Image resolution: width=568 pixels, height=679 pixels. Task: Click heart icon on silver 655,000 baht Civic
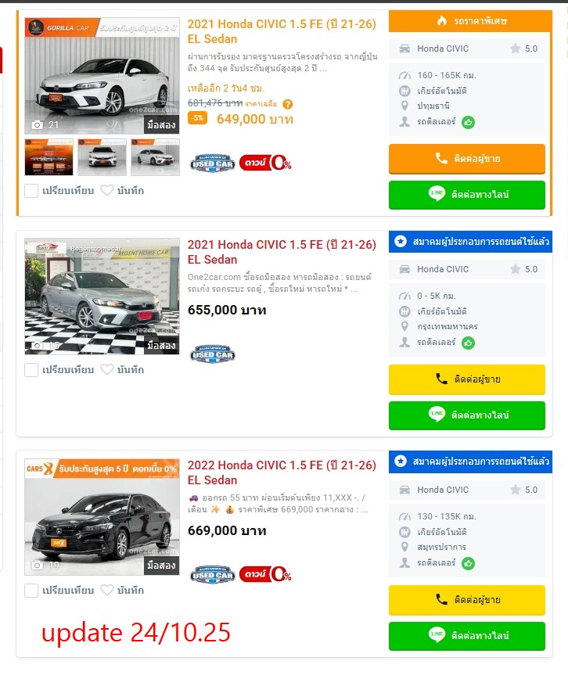(107, 370)
